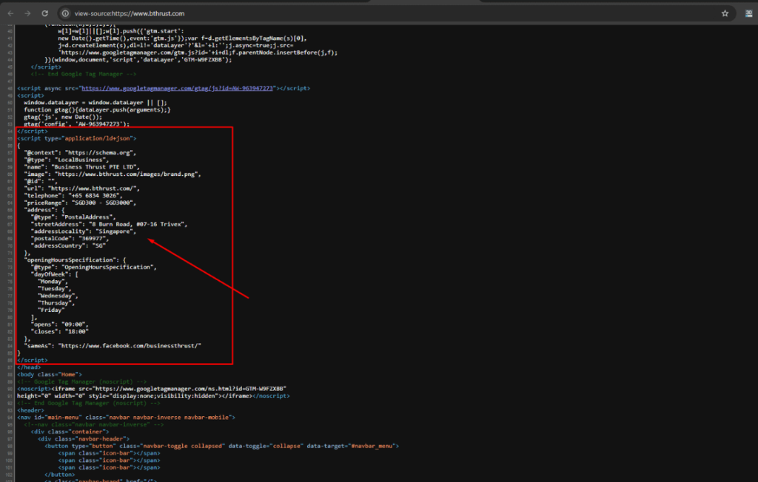Click the @context schema.org line

pos(80,152)
